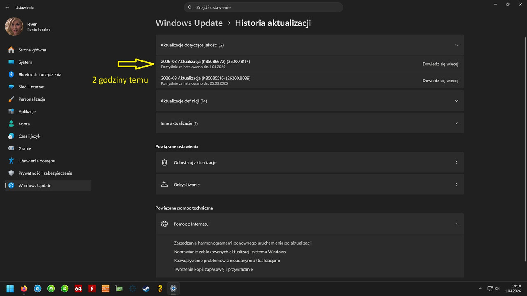The image size is (527, 296).
Task: Open Odinstaluj aktualizacje chevron
Action: 456,162
